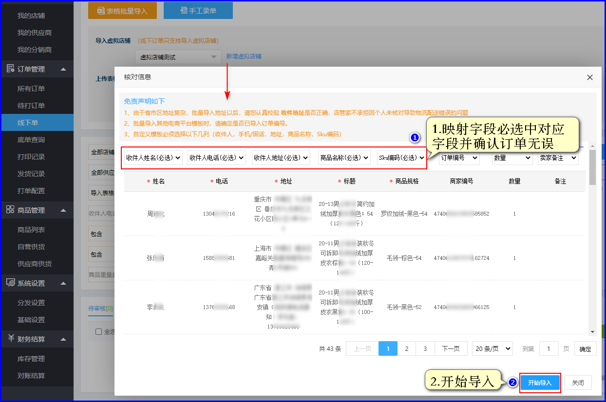This screenshot has width=606, height=402.
Task: Click the 到第 page number input field
Action: tap(549, 348)
